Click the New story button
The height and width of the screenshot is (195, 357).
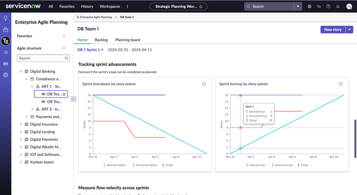[333, 29]
